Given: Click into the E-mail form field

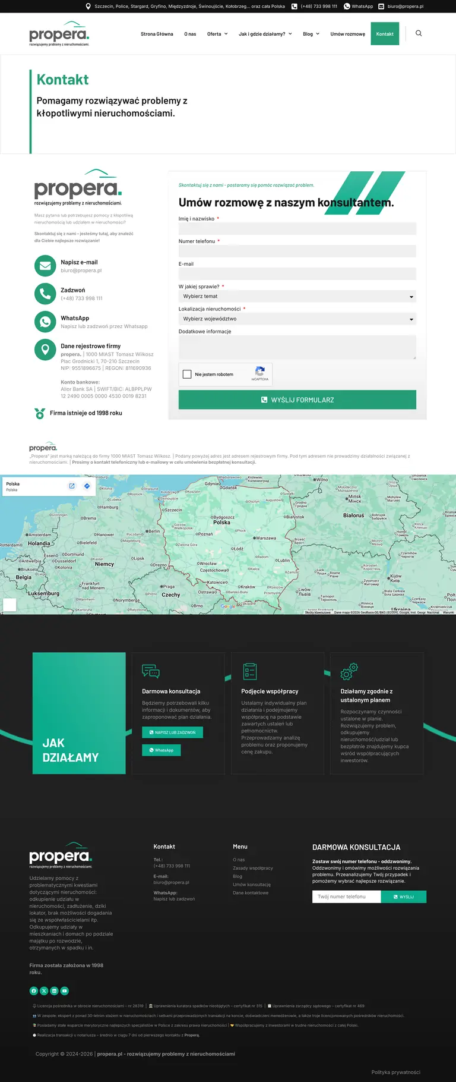Looking at the screenshot, I should (297, 273).
